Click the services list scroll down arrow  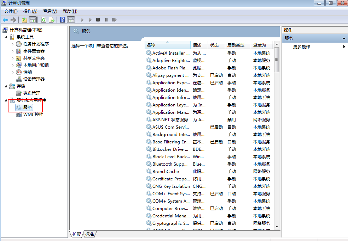pyautogui.click(x=277, y=227)
